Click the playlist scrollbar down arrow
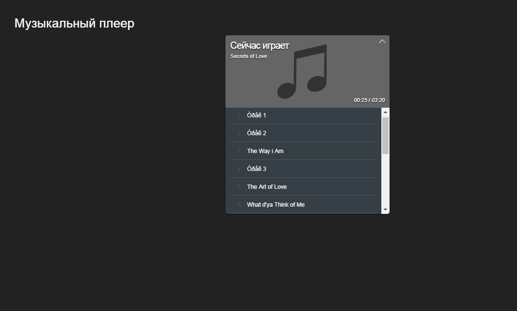The width and height of the screenshot is (517, 311). (385, 210)
